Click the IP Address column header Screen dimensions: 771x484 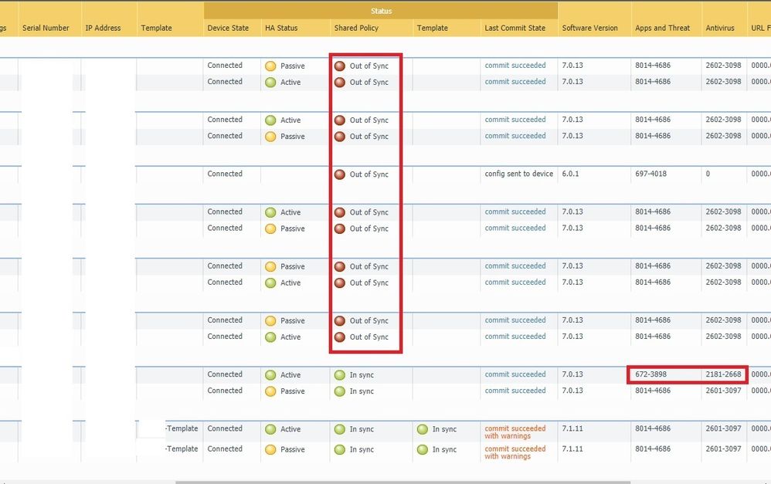pos(103,28)
